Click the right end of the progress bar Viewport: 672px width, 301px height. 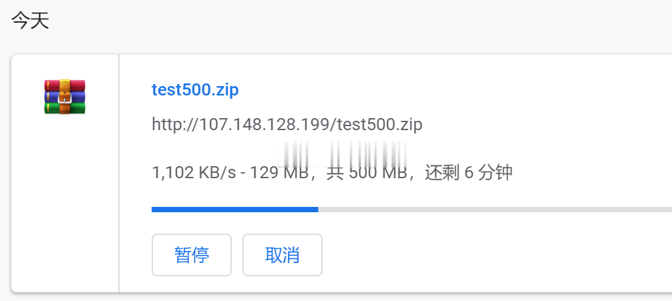[668, 210]
